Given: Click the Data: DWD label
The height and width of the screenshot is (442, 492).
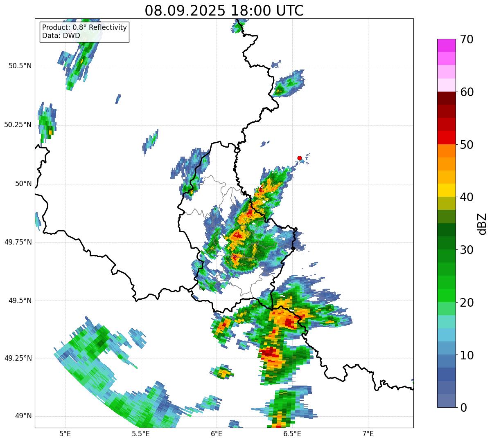Looking at the screenshot, I should [x=61, y=36].
